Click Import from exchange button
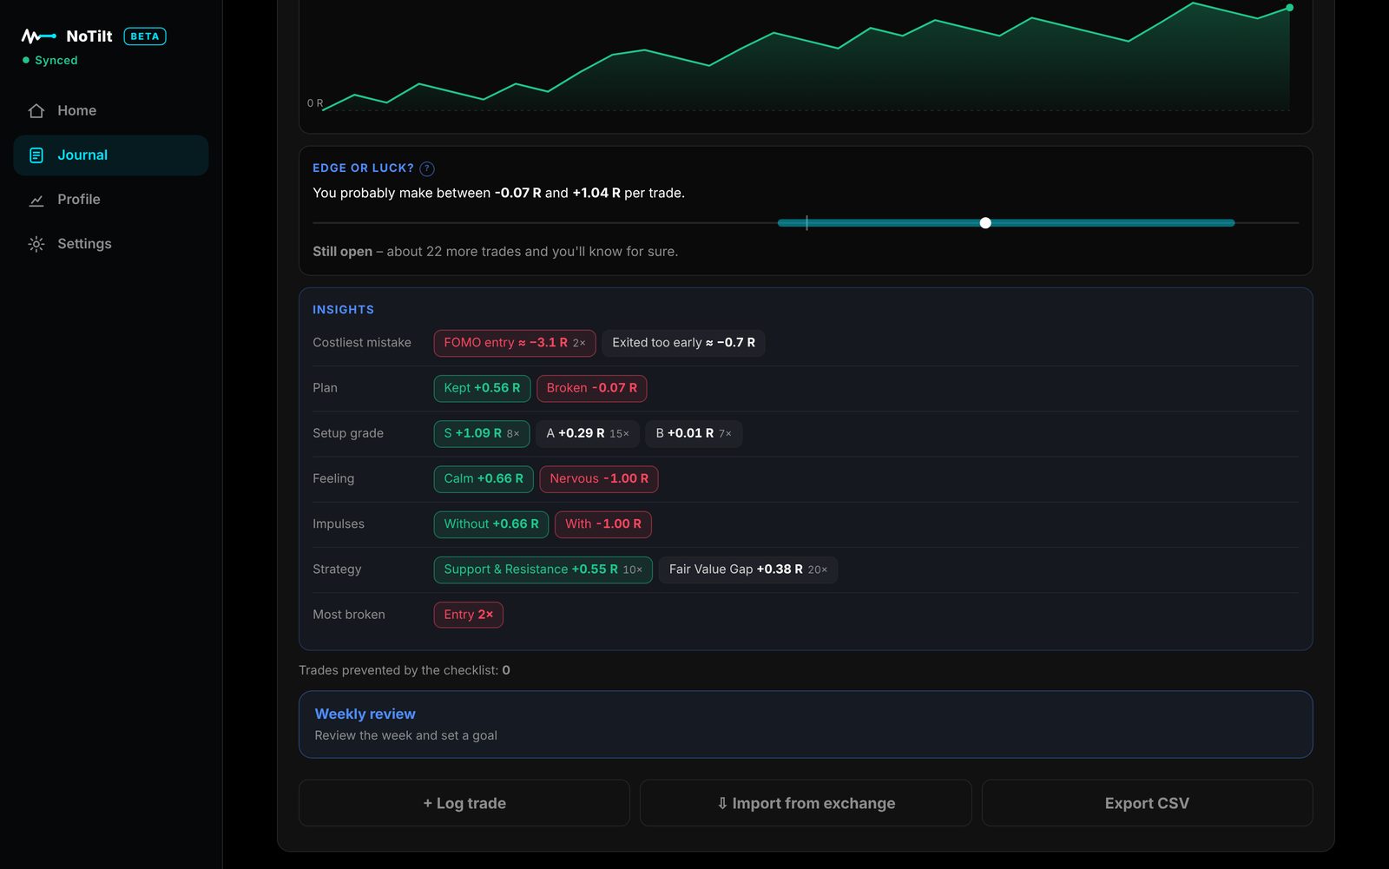 tap(806, 803)
